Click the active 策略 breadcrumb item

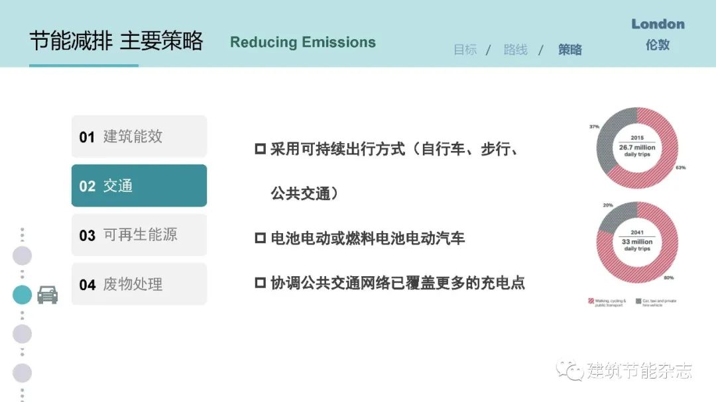[570, 50]
